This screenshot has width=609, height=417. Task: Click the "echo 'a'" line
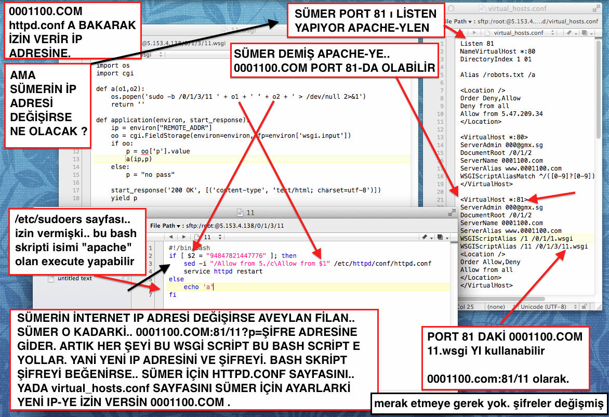click(x=198, y=287)
